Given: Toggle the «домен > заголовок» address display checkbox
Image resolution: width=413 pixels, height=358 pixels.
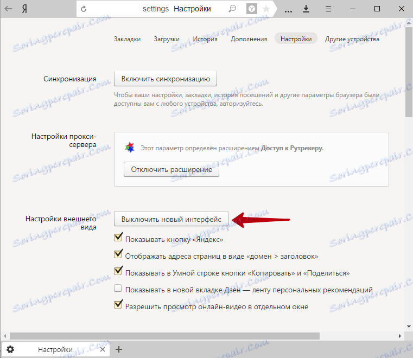Looking at the screenshot, I should [118, 254].
